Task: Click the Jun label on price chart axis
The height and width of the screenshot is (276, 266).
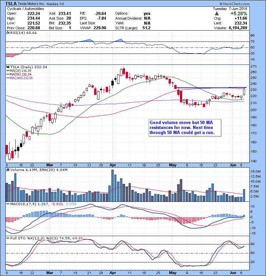Action: (233, 165)
